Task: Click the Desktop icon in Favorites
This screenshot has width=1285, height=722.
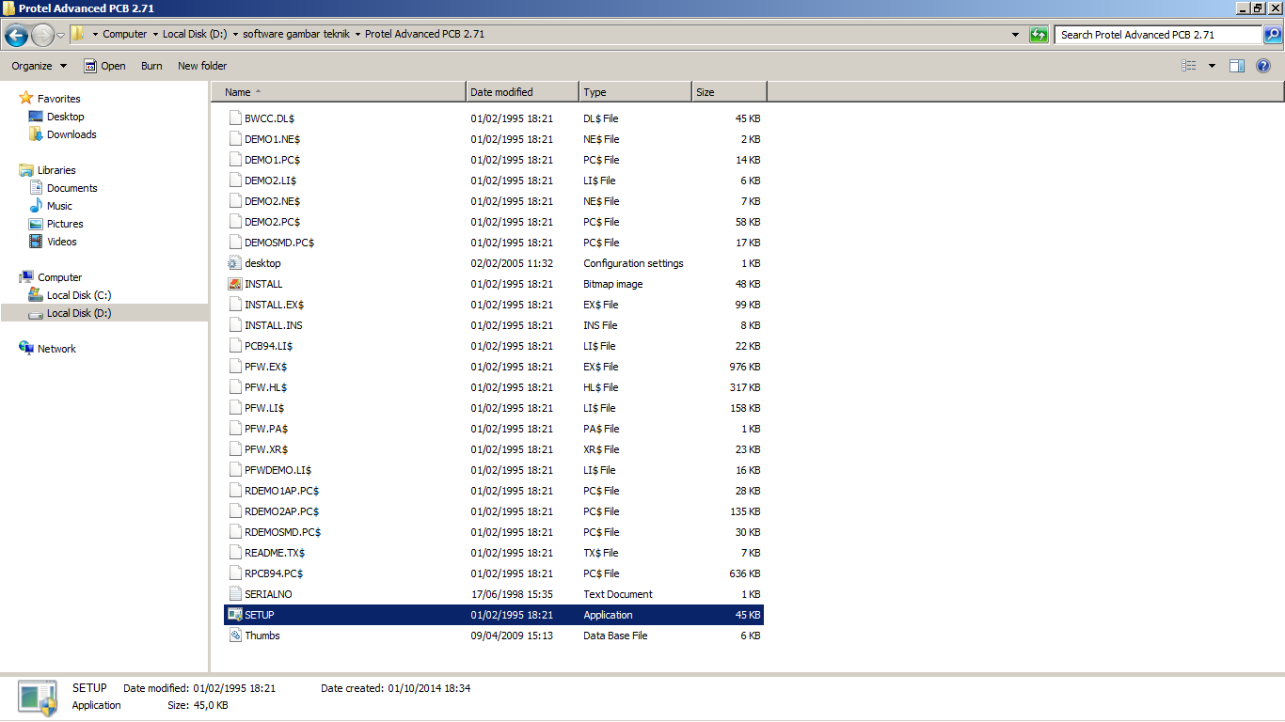Action: click(x=36, y=117)
